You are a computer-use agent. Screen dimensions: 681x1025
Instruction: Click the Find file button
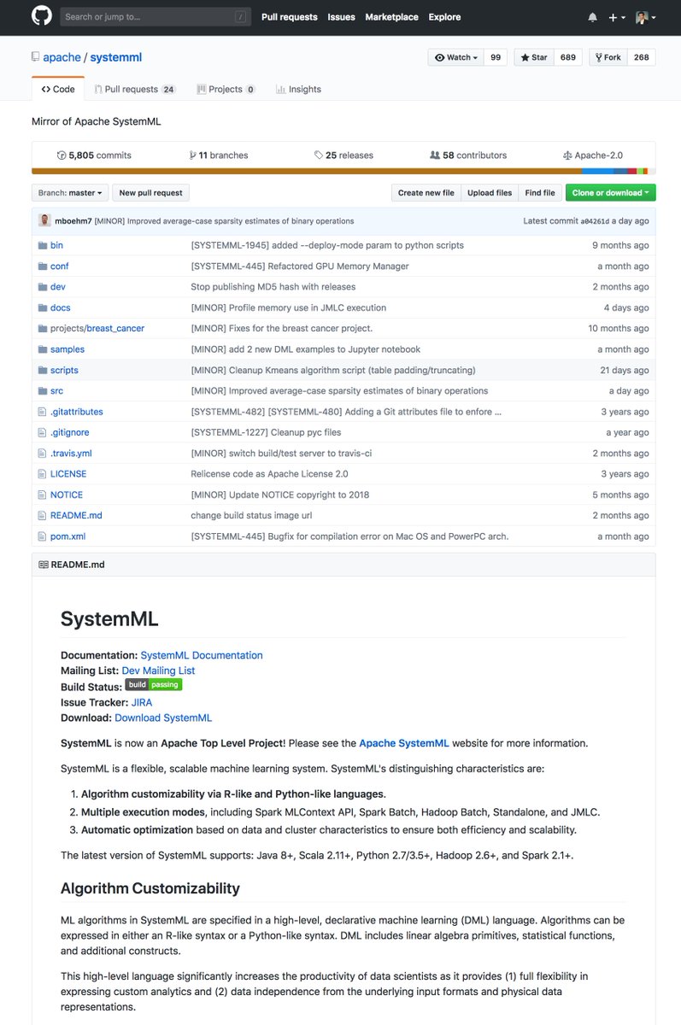pos(540,193)
